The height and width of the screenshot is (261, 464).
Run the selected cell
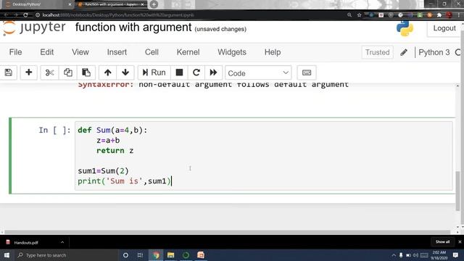coord(154,72)
